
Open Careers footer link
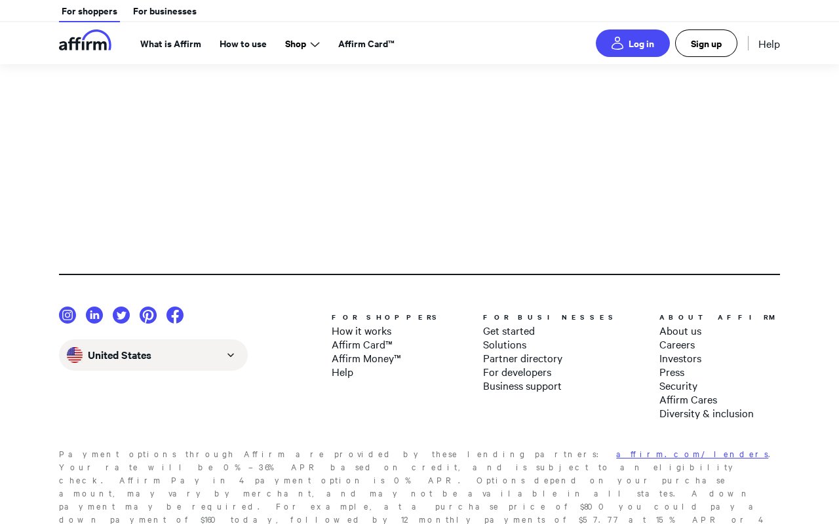pos(677,345)
